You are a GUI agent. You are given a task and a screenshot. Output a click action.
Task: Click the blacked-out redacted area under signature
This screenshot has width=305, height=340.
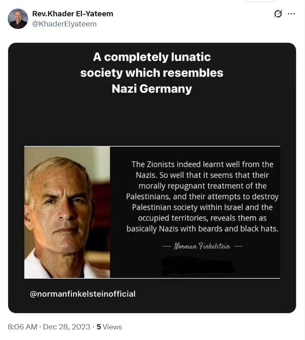[x=197, y=265]
